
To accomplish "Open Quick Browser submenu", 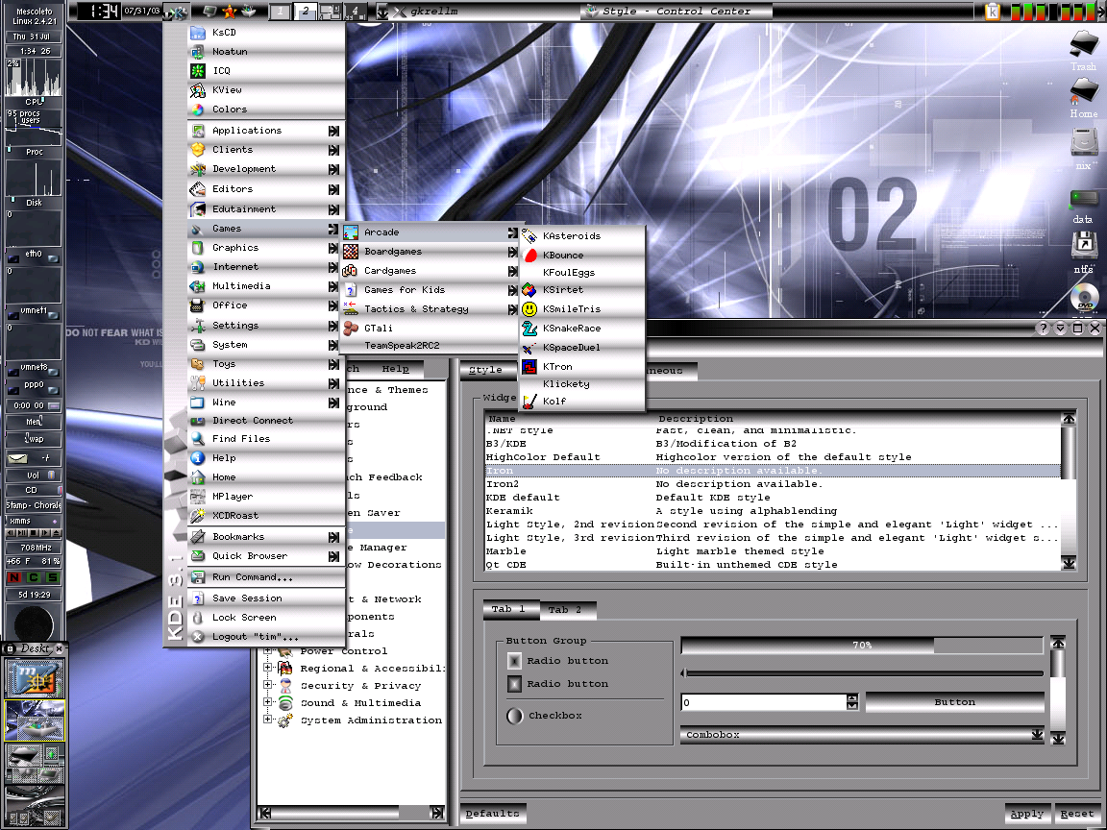I will pyautogui.click(x=266, y=556).
